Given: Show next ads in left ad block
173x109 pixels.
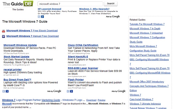Looking at the screenshot, I should pyautogui.click(x=7, y=91).
